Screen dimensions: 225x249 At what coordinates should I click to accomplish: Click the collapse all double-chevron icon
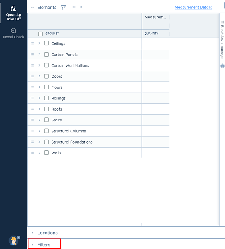click(x=81, y=8)
